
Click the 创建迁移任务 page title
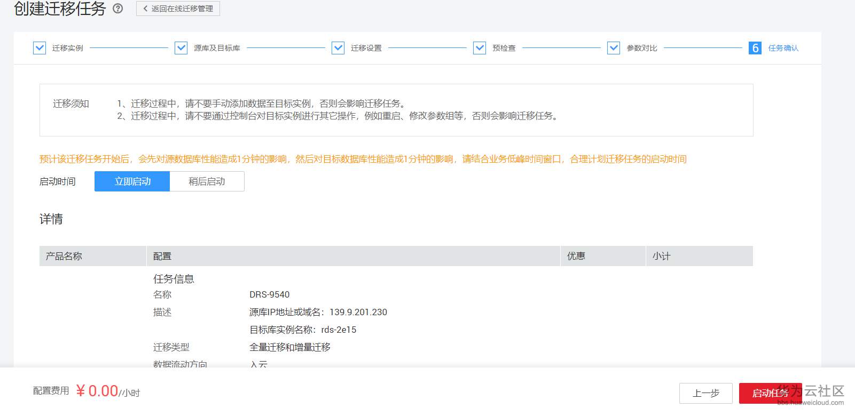pos(60,9)
